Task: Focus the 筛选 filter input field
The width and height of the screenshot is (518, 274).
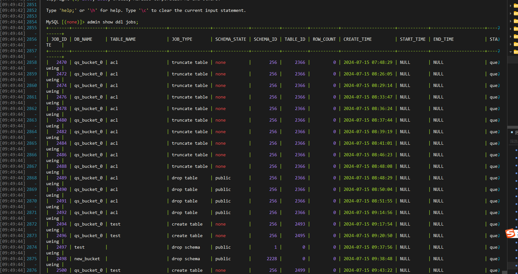Action: [x=514, y=141]
